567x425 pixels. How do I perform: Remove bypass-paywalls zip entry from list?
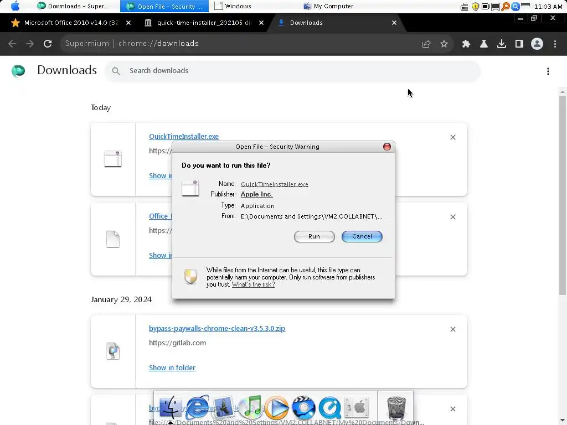point(453,329)
